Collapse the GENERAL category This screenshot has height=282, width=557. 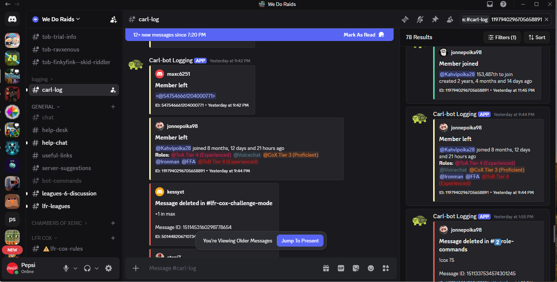click(46, 107)
